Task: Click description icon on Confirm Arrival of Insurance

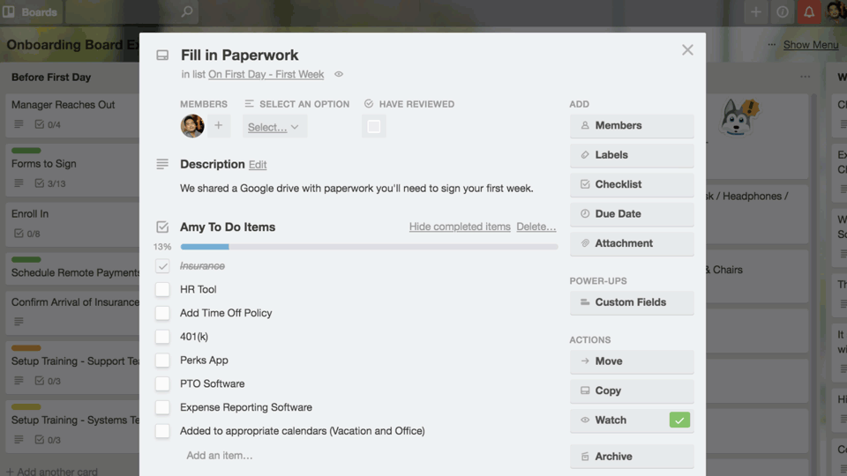Action: click(19, 322)
